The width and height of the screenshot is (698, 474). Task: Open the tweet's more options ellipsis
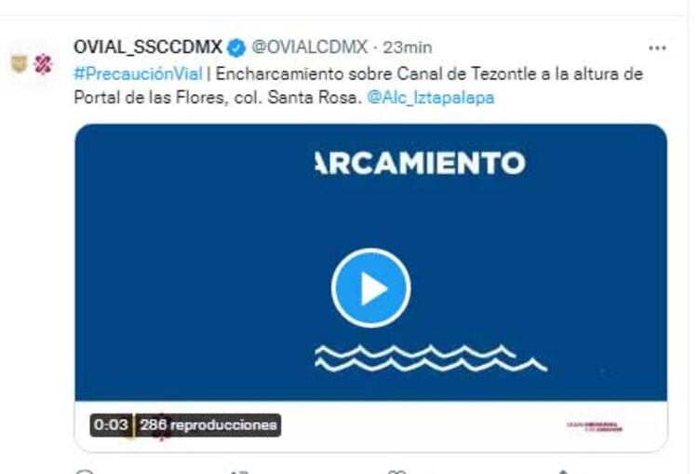click(657, 48)
